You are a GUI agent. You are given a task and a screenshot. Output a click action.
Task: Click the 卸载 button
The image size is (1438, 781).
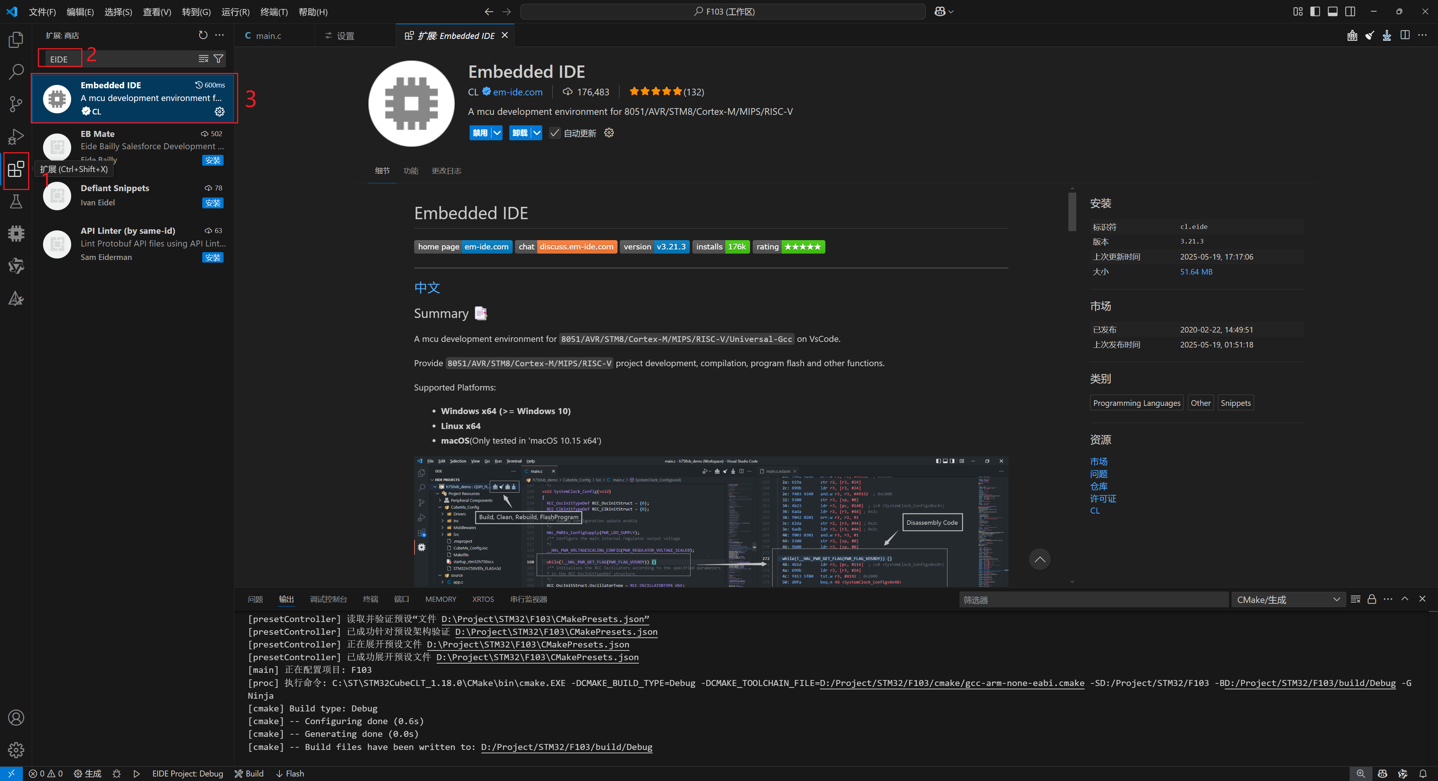click(520, 133)
